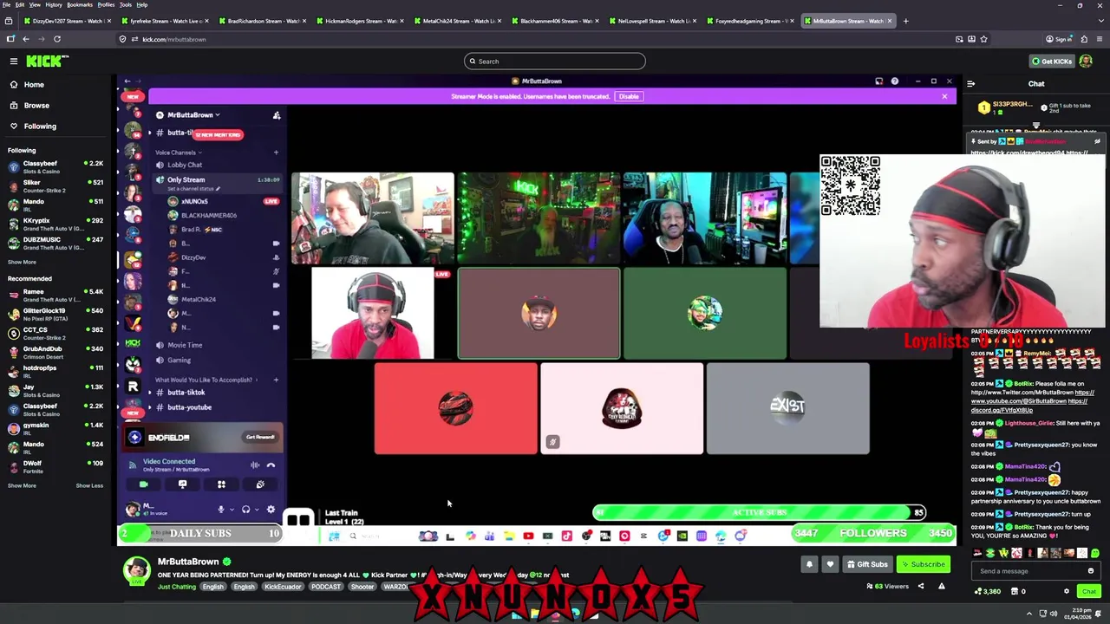This screenshot has width=1110, height=624.
Task: Select the Shooter tag
Action: pos(362,587)
